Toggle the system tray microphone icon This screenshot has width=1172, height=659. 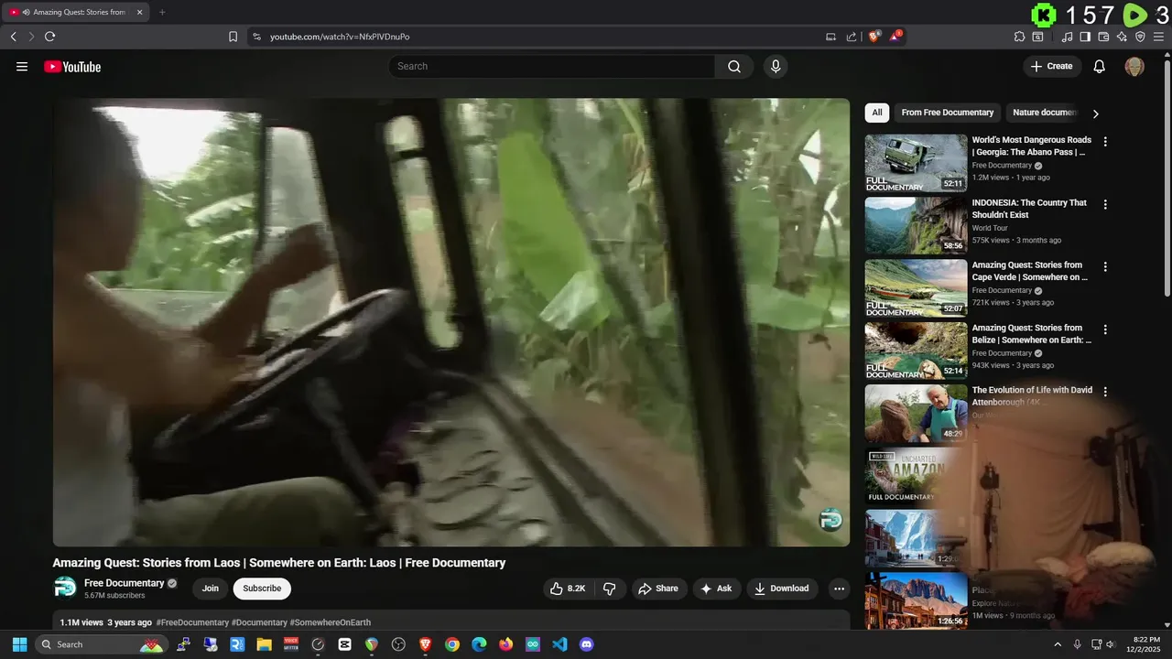(1077, 644)
